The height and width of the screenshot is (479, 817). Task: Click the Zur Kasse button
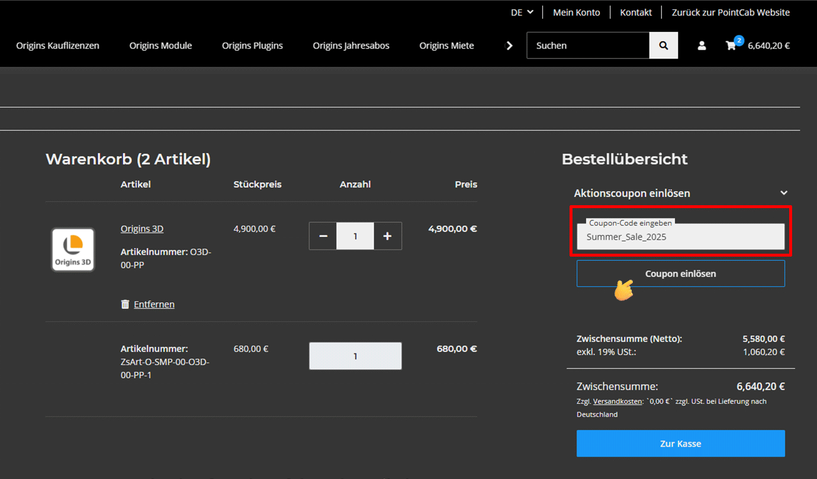(681, 444)
